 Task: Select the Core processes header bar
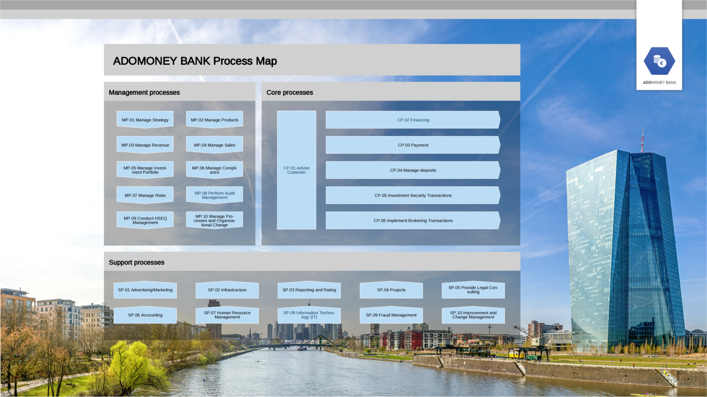290,92
